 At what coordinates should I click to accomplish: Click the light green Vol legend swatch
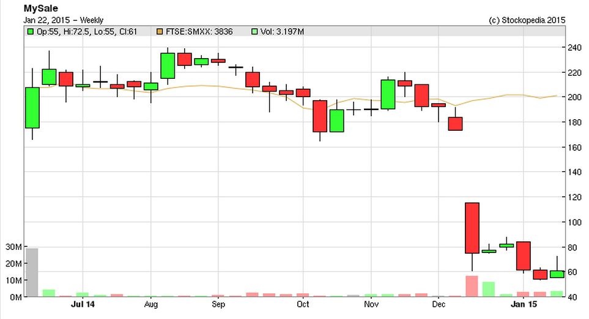tap(255, 31)
